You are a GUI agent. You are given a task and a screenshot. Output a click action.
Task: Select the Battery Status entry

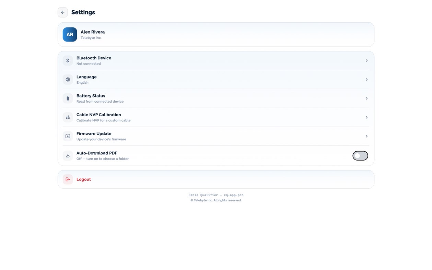(x=216, y=98)
